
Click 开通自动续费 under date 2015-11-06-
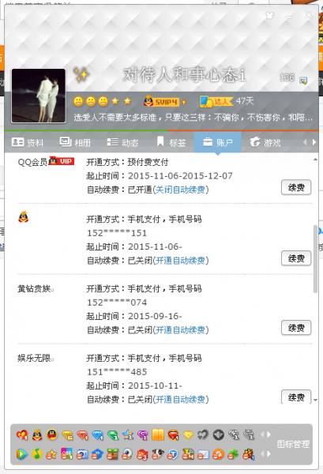click(180, 261)
